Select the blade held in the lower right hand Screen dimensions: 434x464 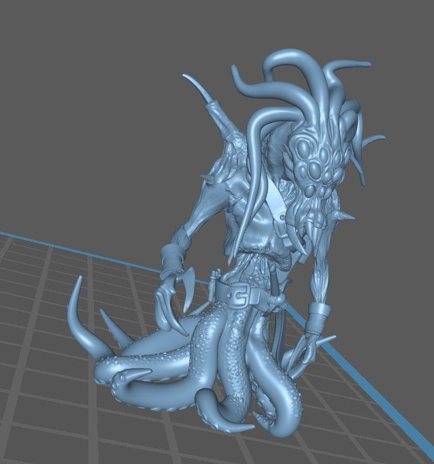point(303,352)
